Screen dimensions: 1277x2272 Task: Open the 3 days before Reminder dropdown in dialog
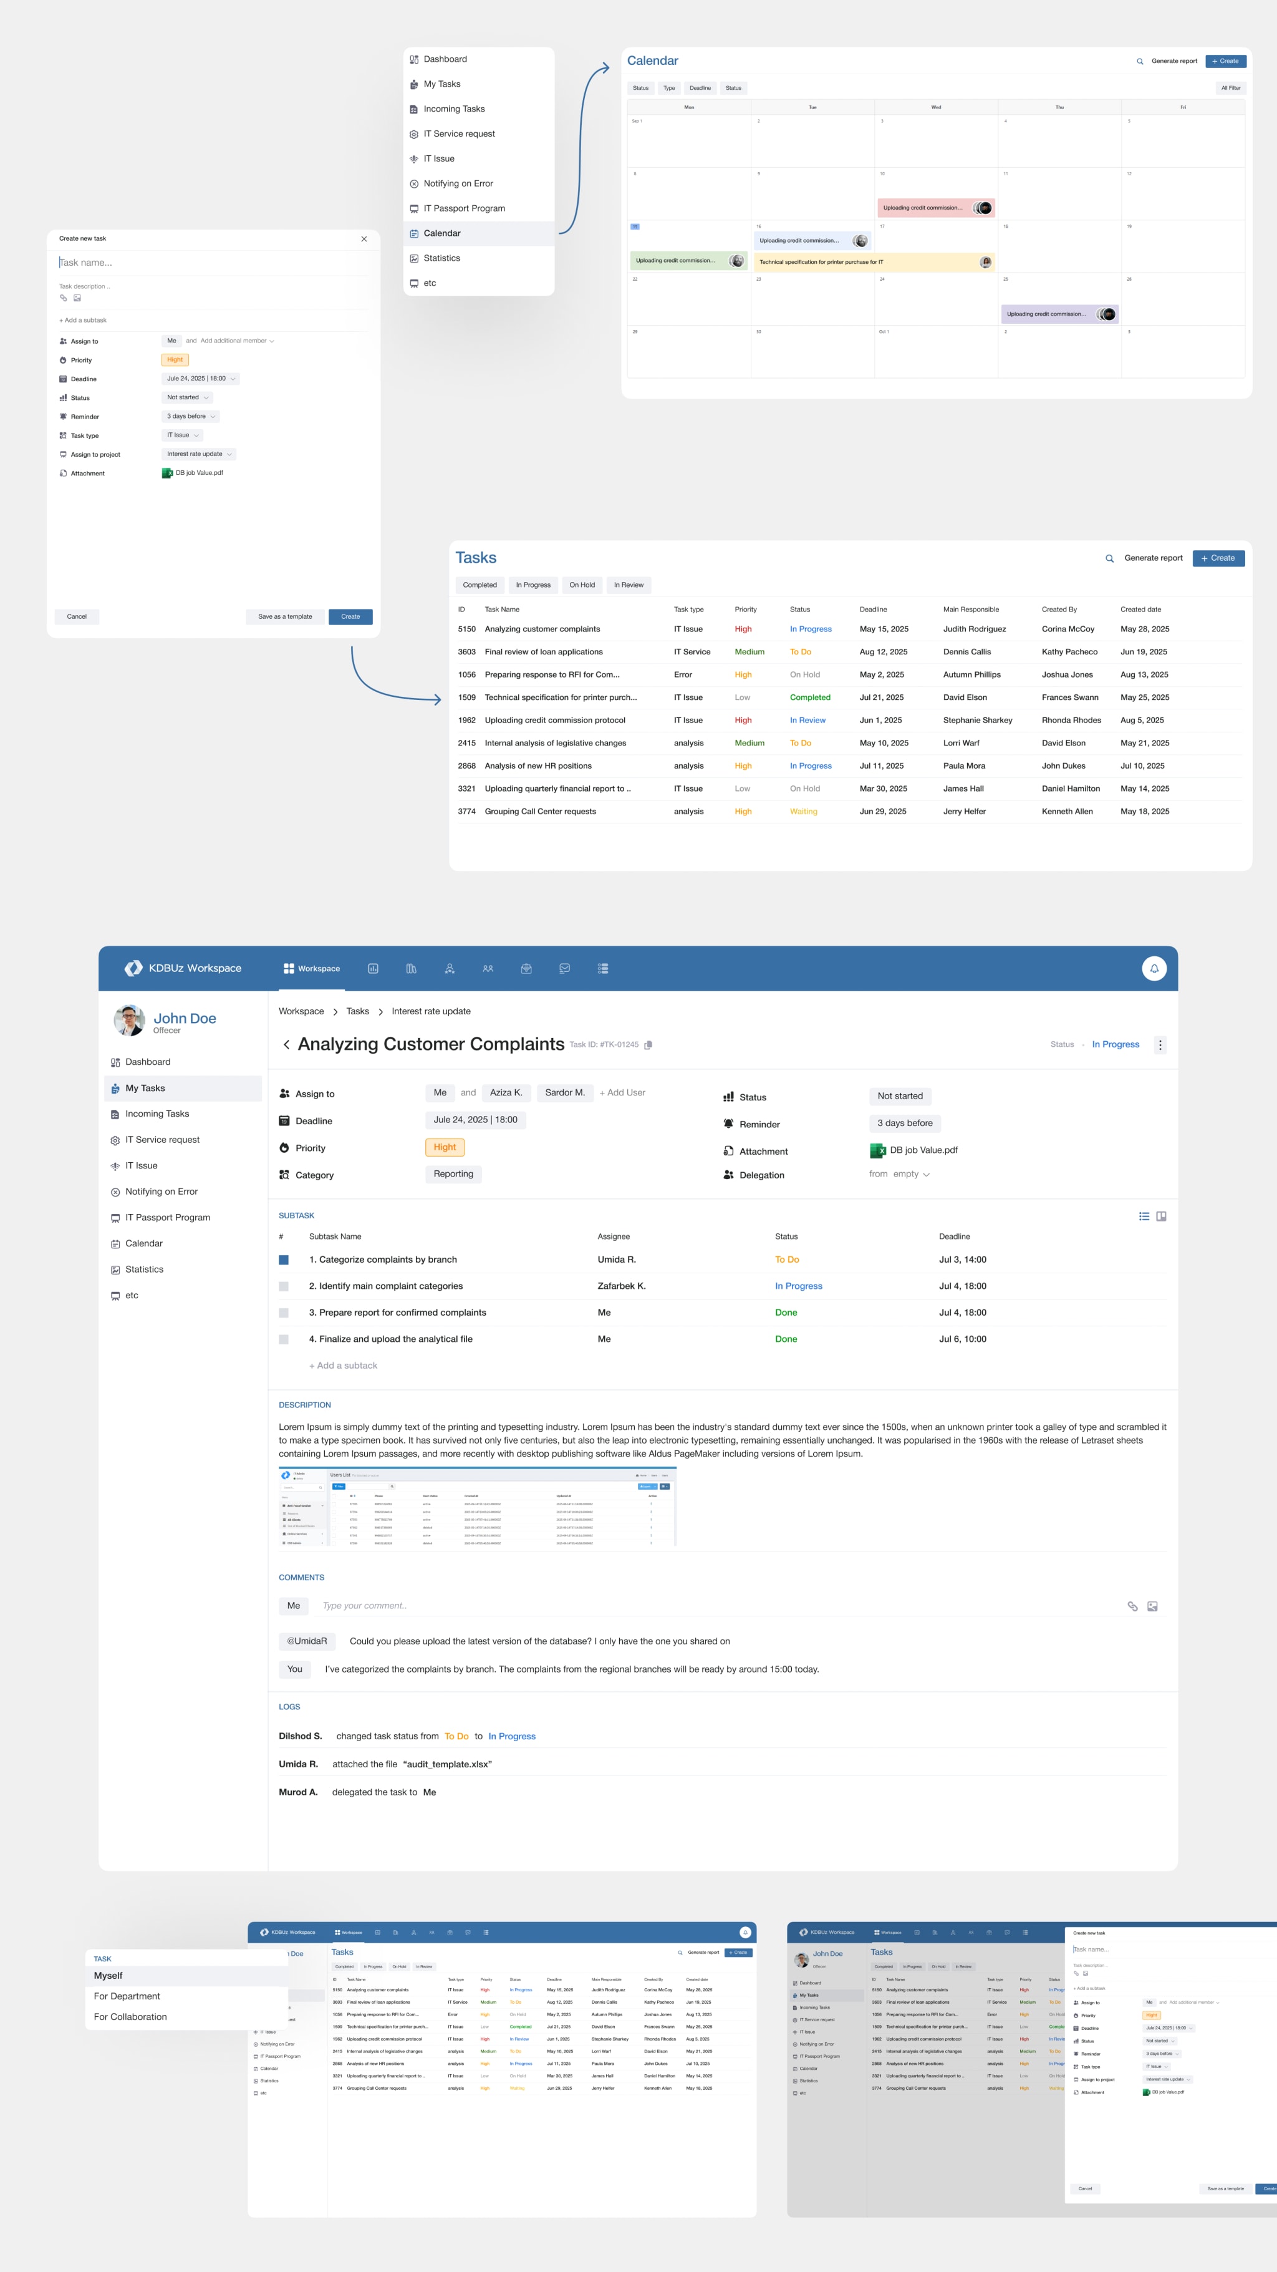click(190, 416)
